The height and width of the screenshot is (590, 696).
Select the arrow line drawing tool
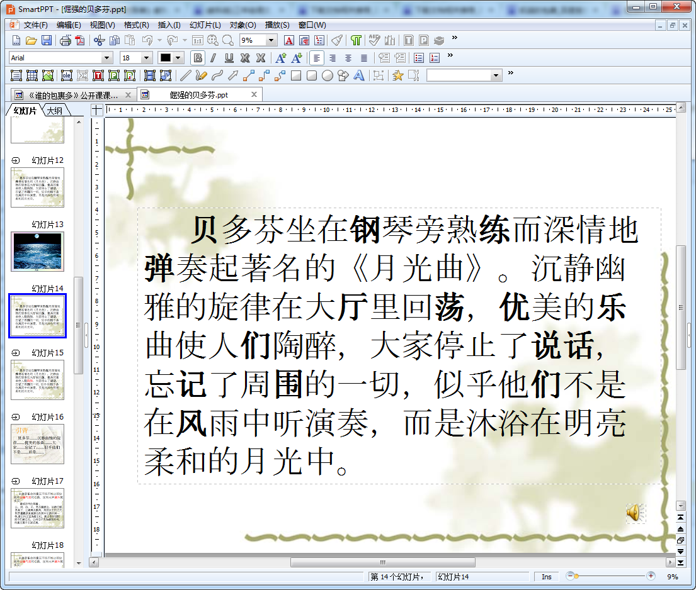(x=233, y=76)
